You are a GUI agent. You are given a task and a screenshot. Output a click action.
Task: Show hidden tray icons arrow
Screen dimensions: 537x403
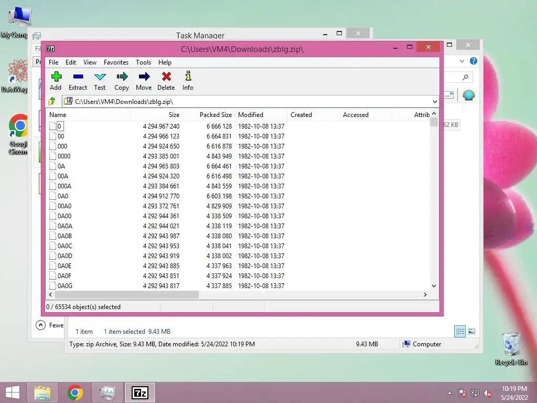(x=449, y=394)
